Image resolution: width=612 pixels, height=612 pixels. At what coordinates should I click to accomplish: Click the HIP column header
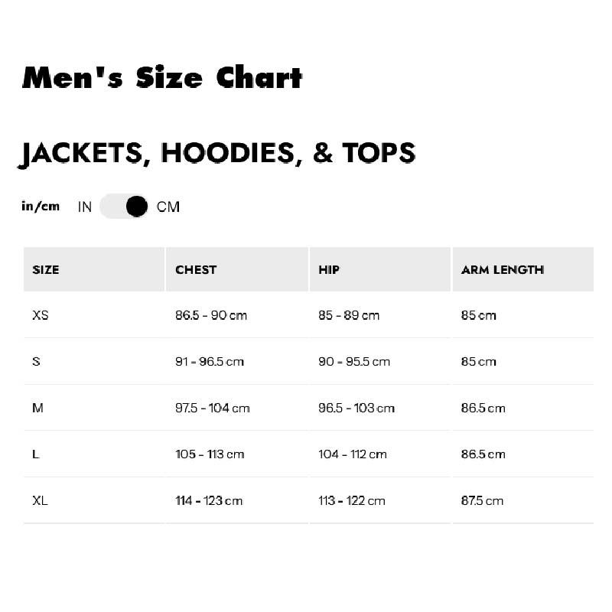click(x=329, y=269)
